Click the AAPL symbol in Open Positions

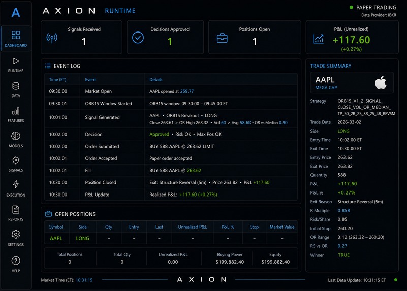(x=56, y=238)
